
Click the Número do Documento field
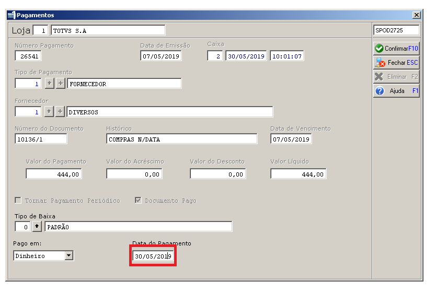click(41, 139)
